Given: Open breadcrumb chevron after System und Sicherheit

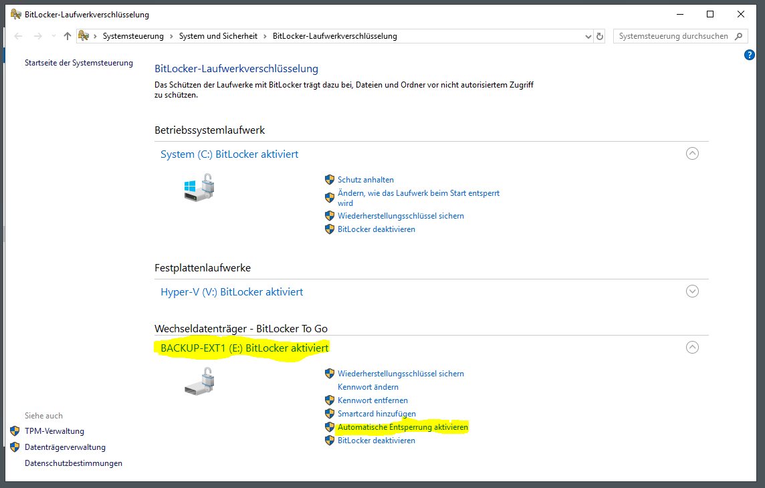Looking at the screenshot, I should 265,37.
